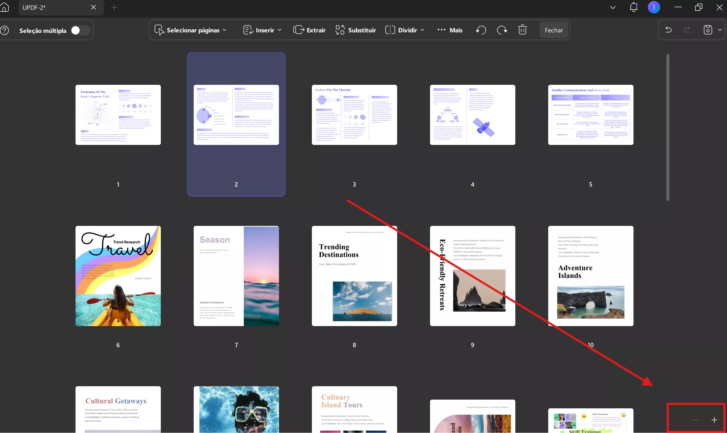Image resolution: width=727 pixels, height=433 pixels.
Task: Click the Fechar button
Action: [x=554, y=30]
